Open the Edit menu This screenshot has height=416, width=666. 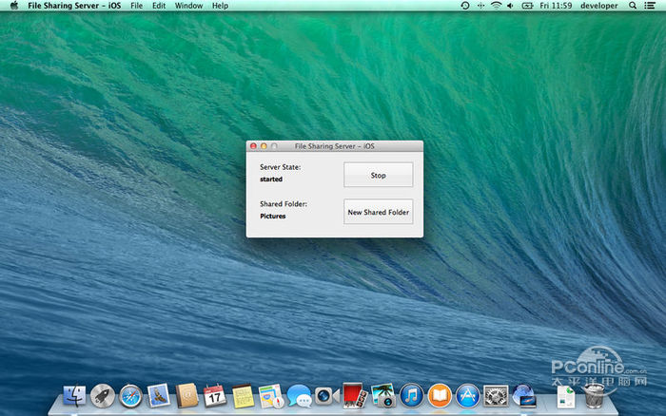click(x=159, y=6)
